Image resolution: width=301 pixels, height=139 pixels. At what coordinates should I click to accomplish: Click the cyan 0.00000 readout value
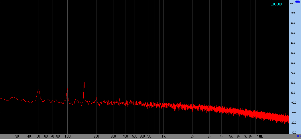[x=276, y=4]
